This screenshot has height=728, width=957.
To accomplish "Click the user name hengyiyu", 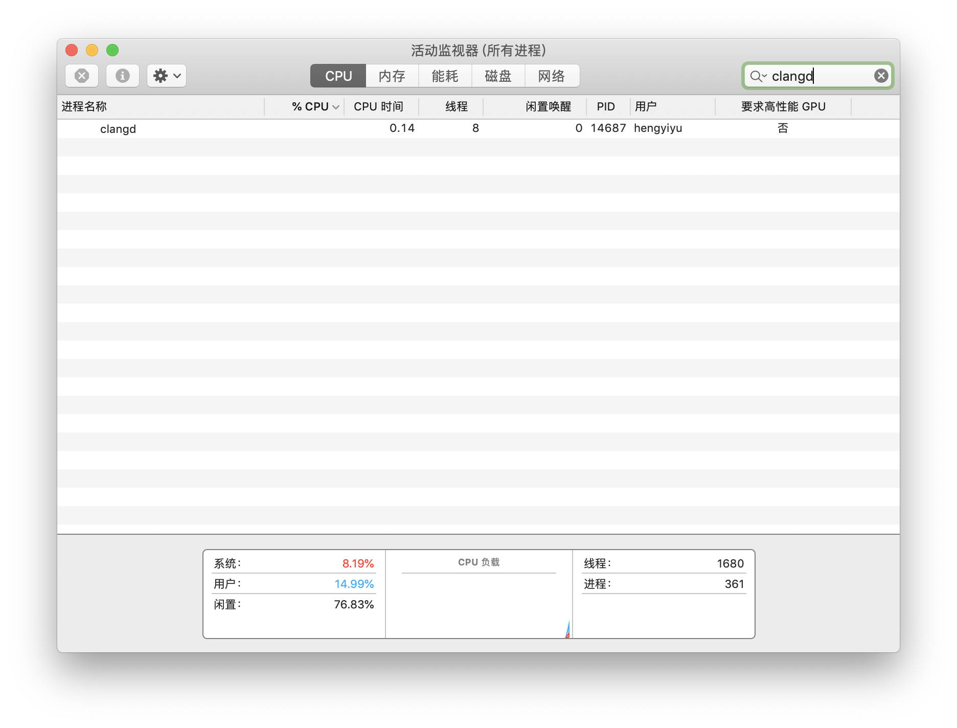I will click(x=658, y=128).
